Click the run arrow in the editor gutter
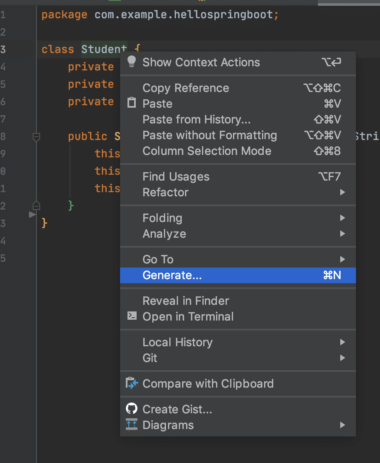 [32, 215]
